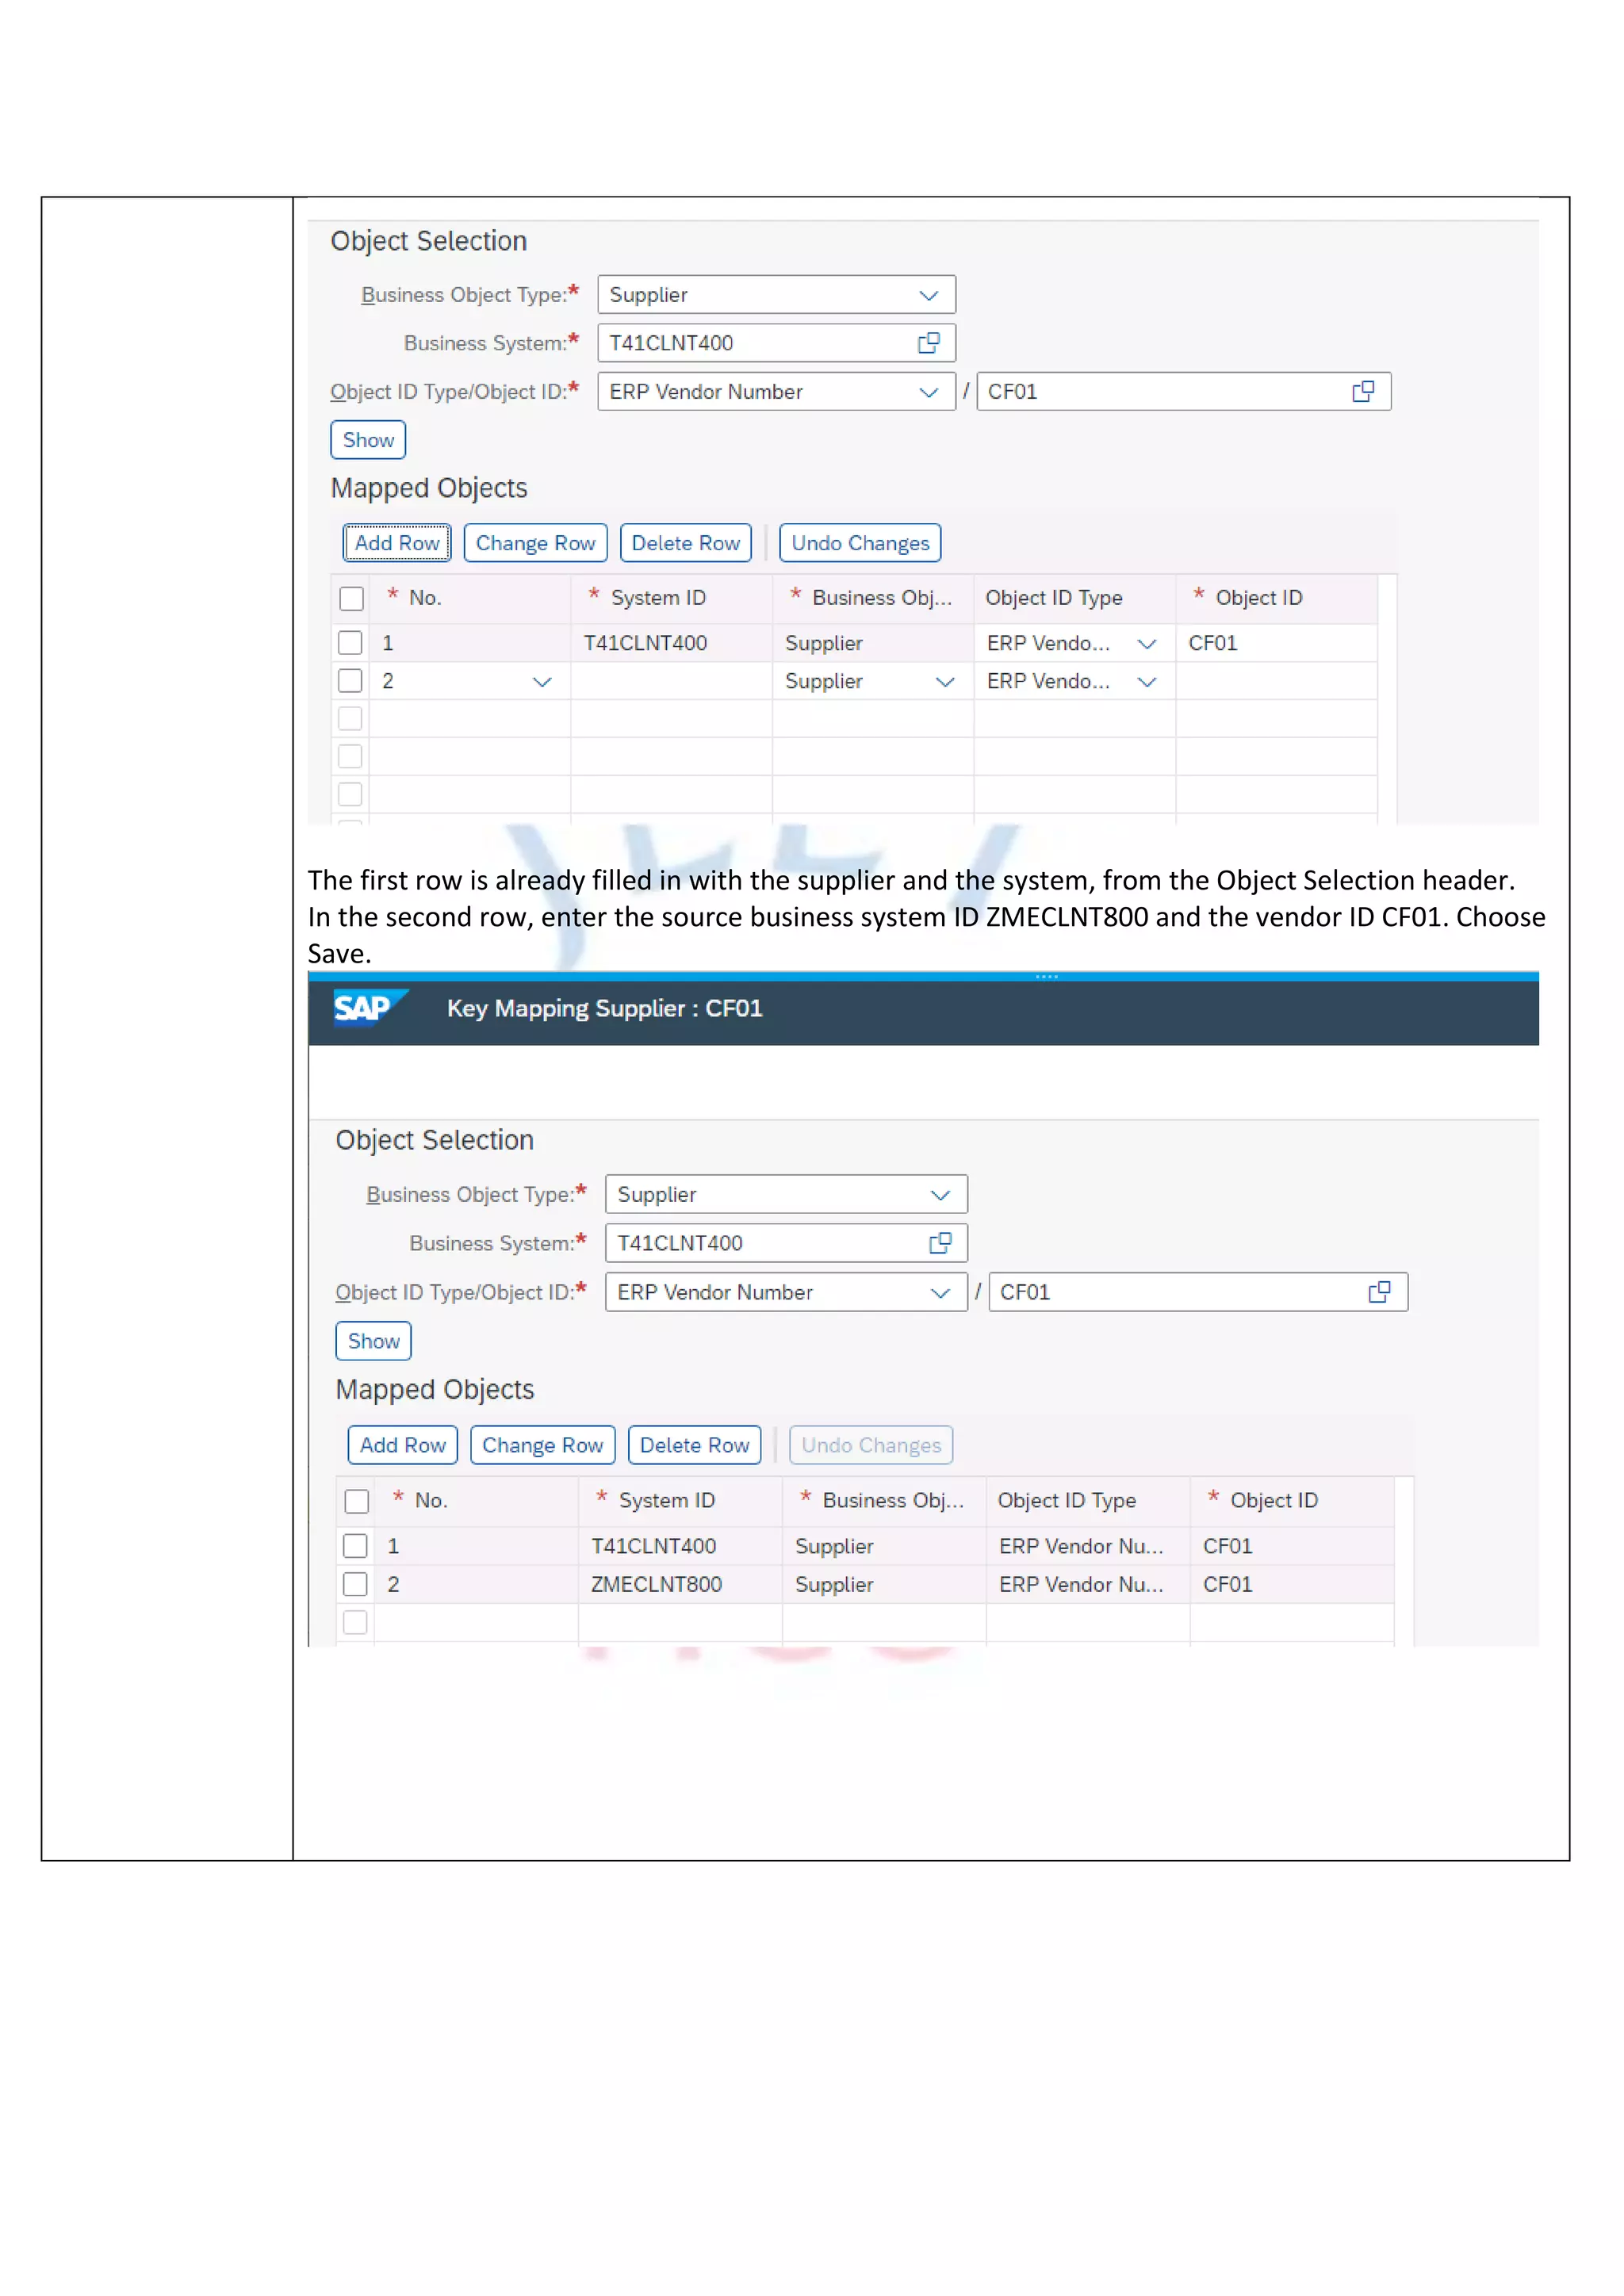Click the upper Business System T41CLNT400 field

point(776,343)
